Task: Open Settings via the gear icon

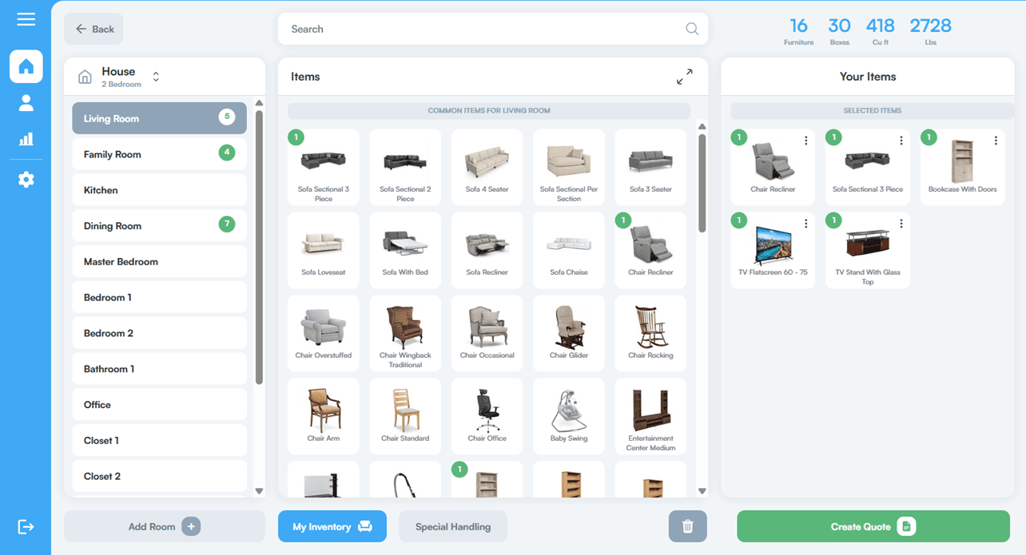Action: [x=26, y=179]
